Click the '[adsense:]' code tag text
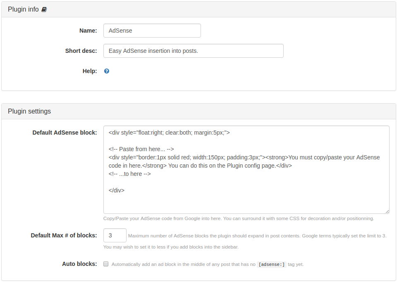 pos(272,265)
